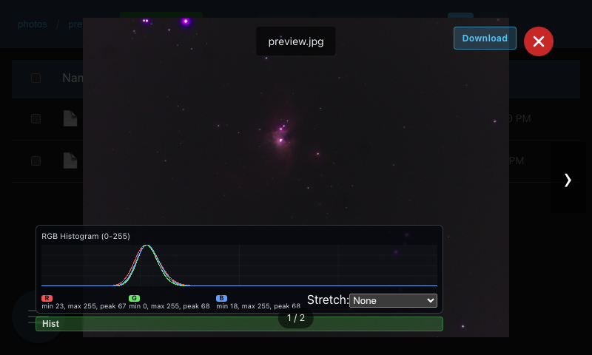This screenshot has height=355, width=592.
Task: Click the blue channel min 18 stats text
Action: pos(258,306)
